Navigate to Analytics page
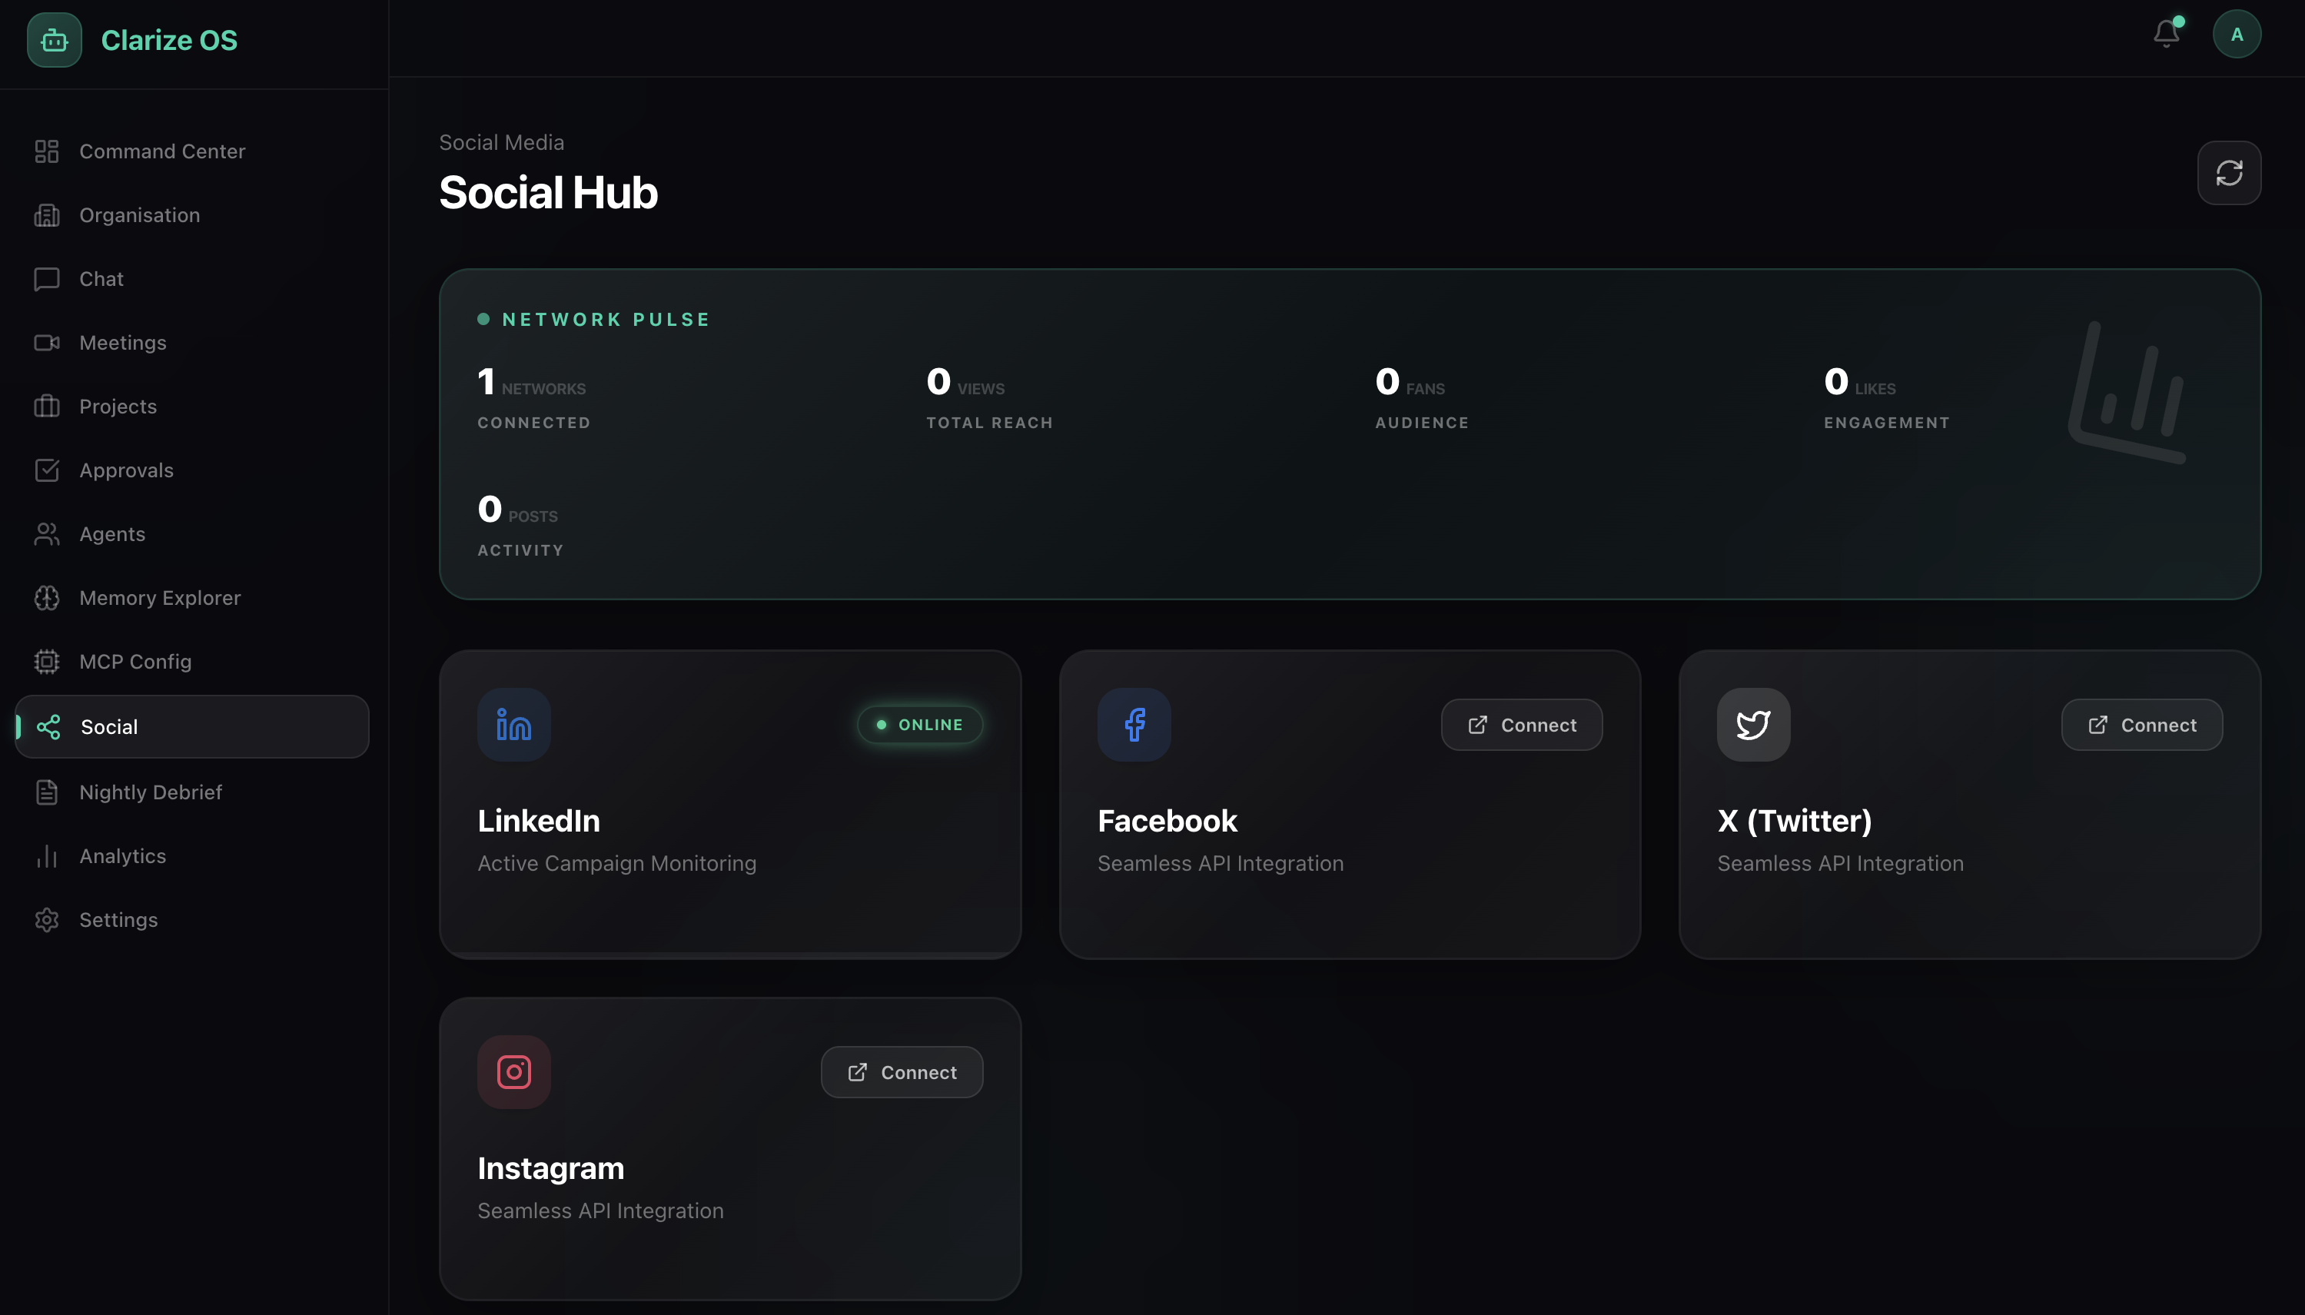This screenshot has width=2305, height=1315. pos(122,855)
